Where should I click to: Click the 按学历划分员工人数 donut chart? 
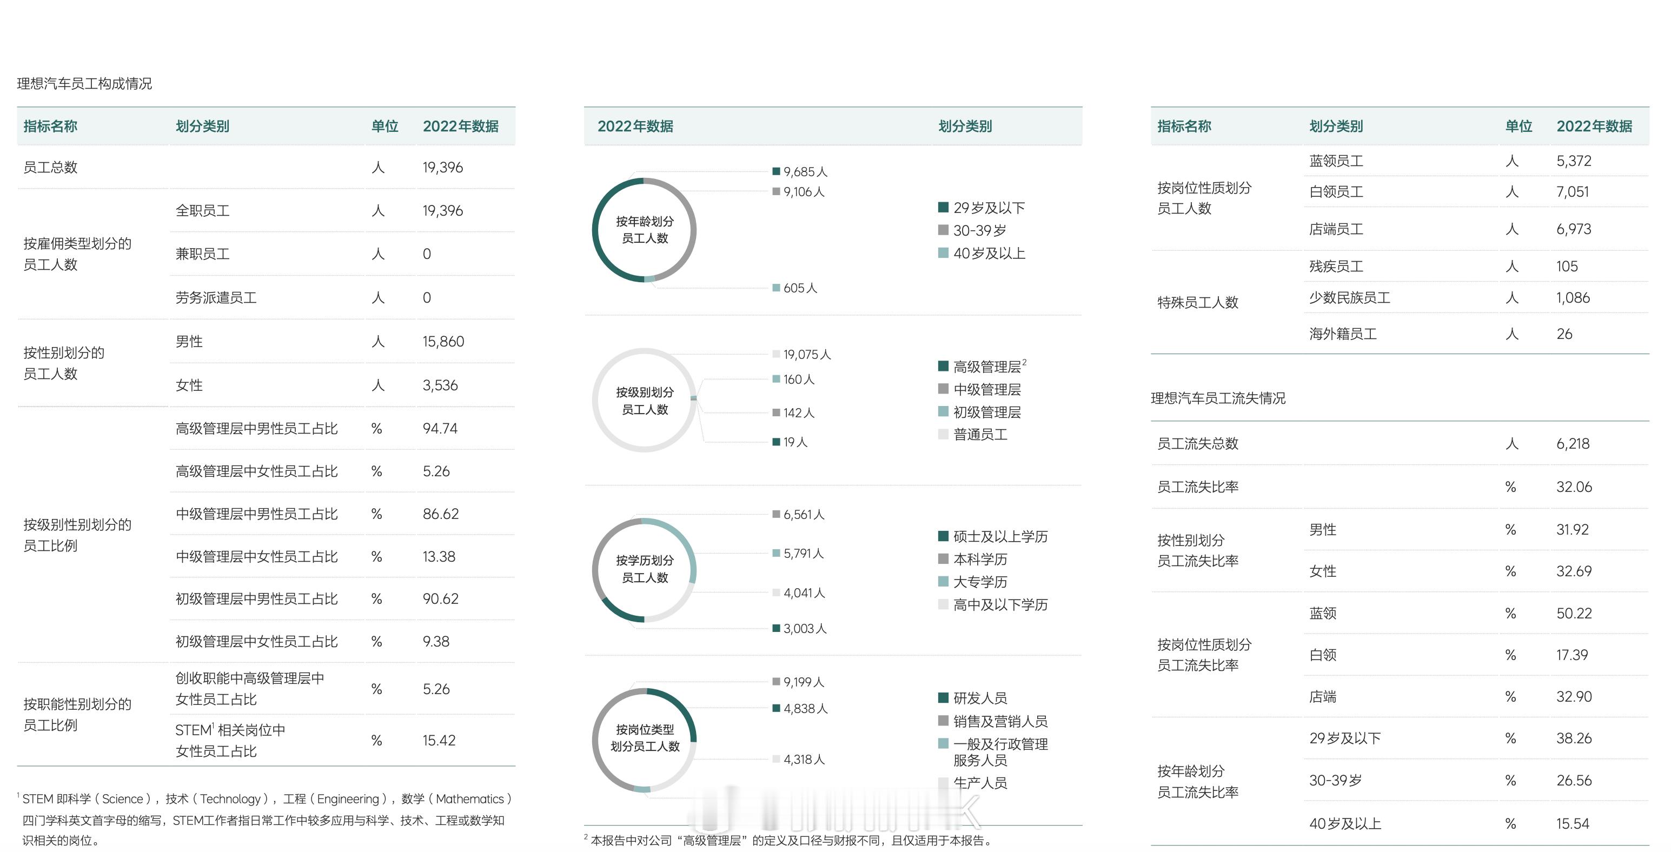pos(644,569)
